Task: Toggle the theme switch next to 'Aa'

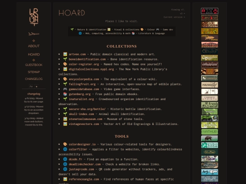Action: (x=36, y=86)
